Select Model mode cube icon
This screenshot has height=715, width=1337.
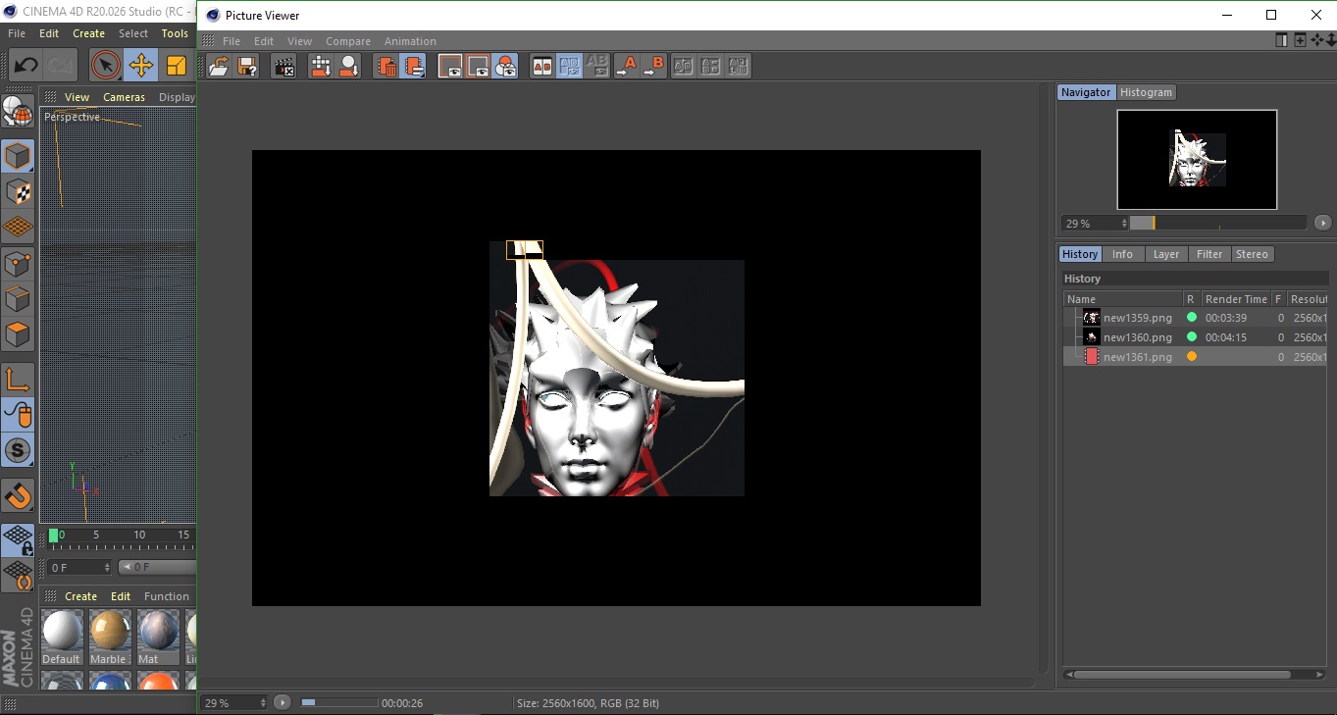(x=18, y=156)
